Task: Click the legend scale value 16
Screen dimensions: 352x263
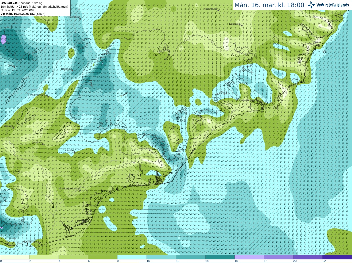Action: [236, 261]
